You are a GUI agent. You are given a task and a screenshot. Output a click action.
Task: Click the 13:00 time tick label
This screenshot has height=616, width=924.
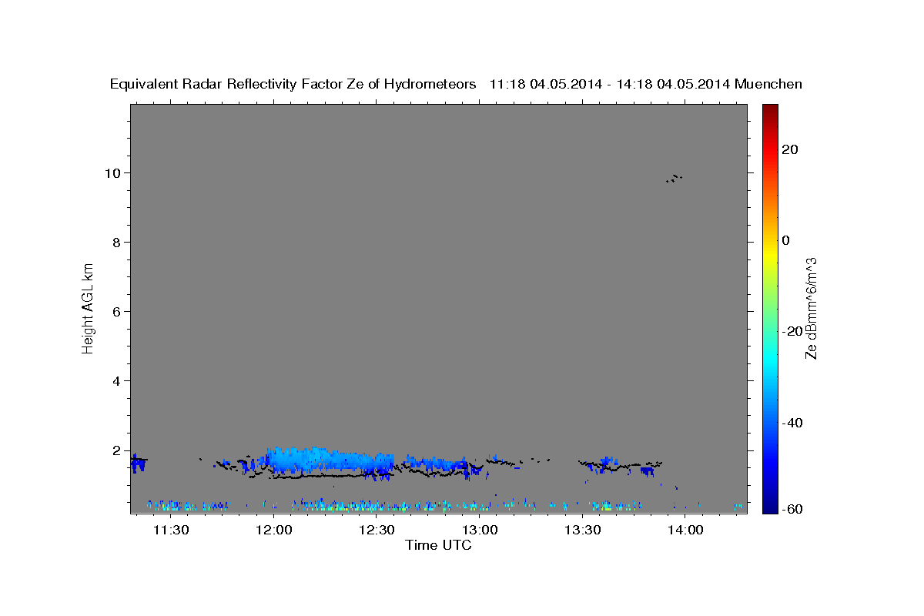(479, 530)
